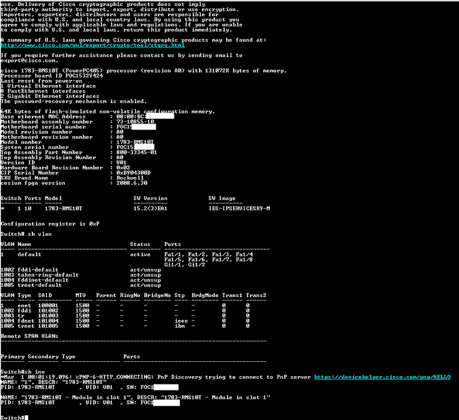Select cesium fpga version value 2008.6.30

(132, 183)
